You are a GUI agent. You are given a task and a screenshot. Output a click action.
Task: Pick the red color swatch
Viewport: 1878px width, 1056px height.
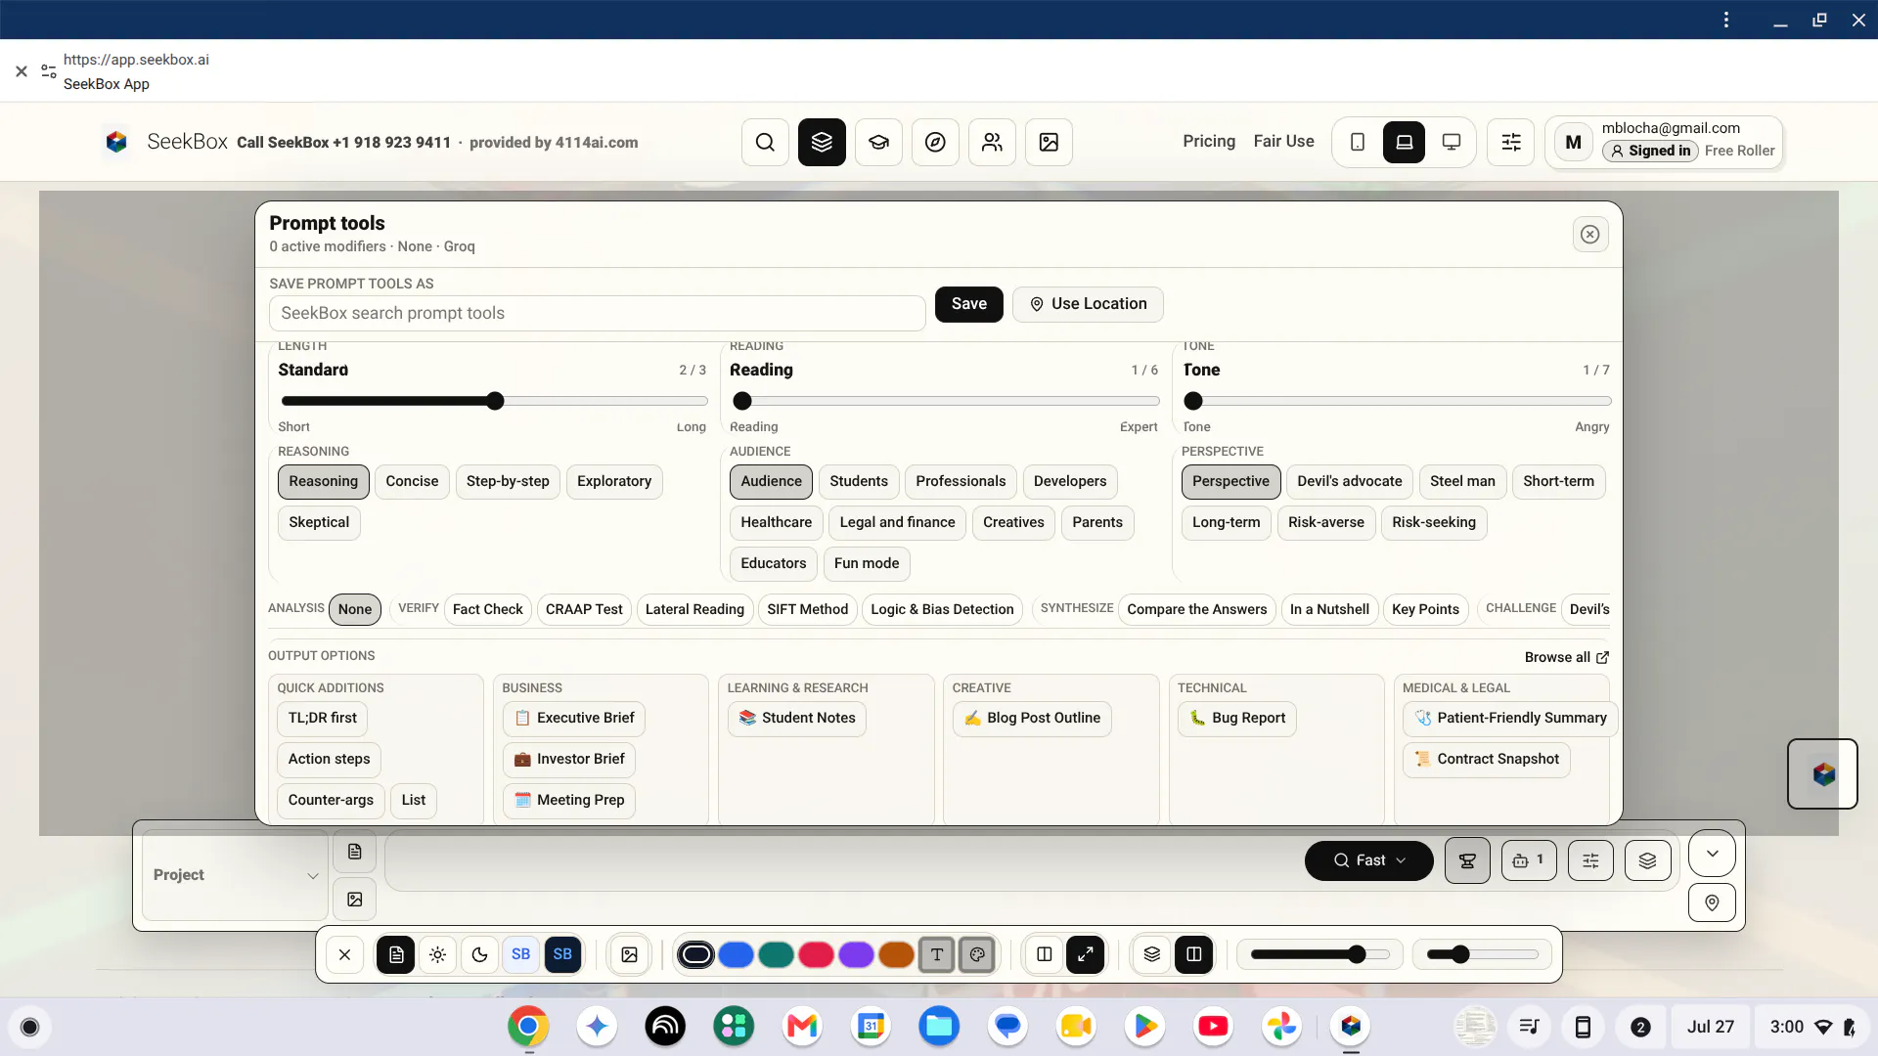coord(816,954)
